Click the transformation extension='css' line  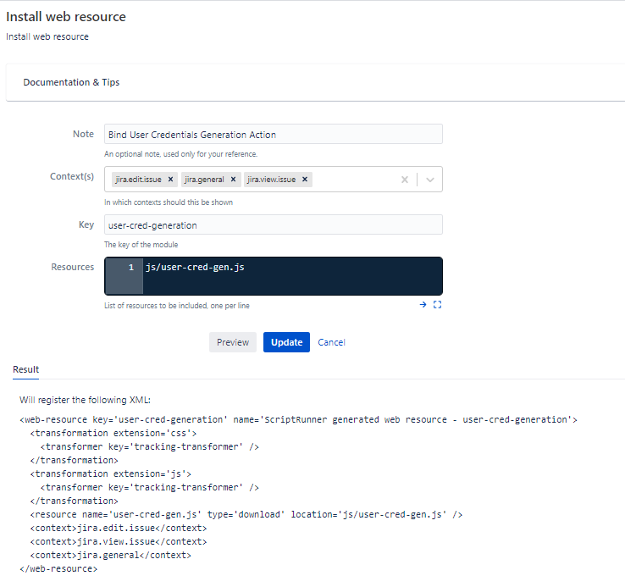coord(113,433)
